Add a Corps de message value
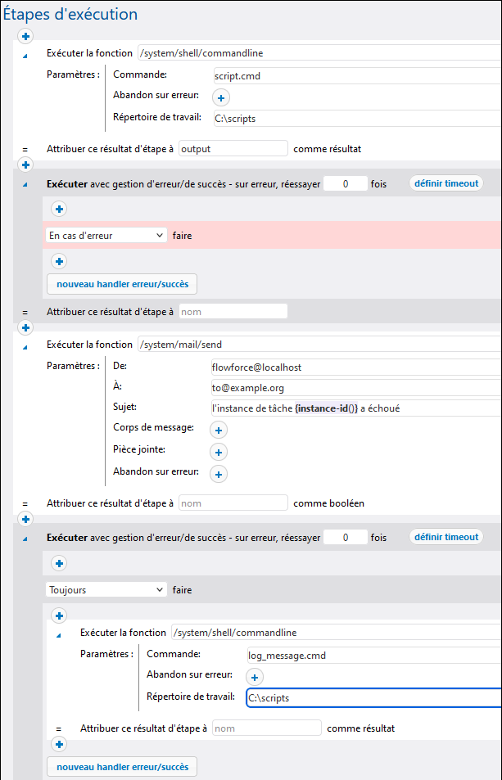The image size is (502, 780). coord(219,429)
